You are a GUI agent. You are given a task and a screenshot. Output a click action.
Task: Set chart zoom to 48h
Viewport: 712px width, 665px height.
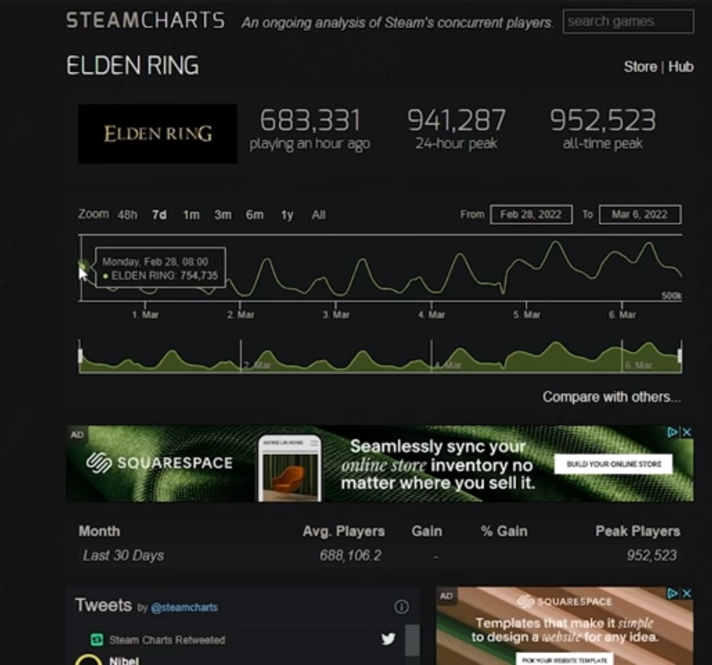pyautogui.click(x=127, y=215)
